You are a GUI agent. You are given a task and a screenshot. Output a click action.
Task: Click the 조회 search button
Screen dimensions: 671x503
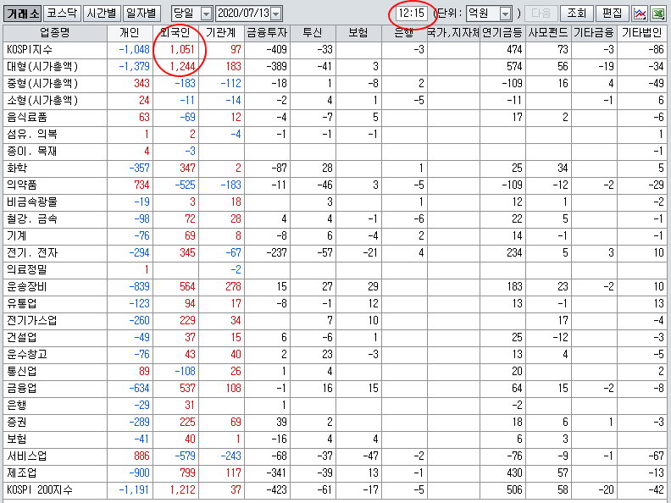click(576, 14)
